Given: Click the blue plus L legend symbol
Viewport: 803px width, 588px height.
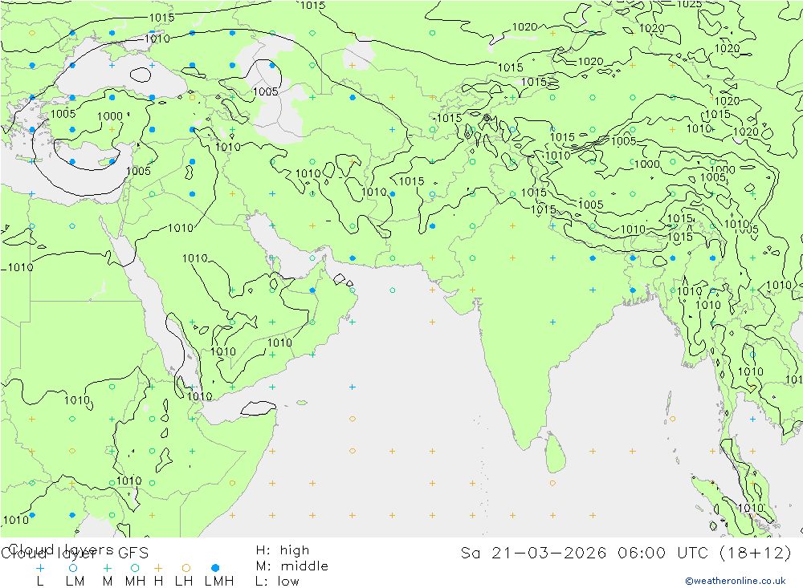Looking at the screenshot, I should point(40,568).
